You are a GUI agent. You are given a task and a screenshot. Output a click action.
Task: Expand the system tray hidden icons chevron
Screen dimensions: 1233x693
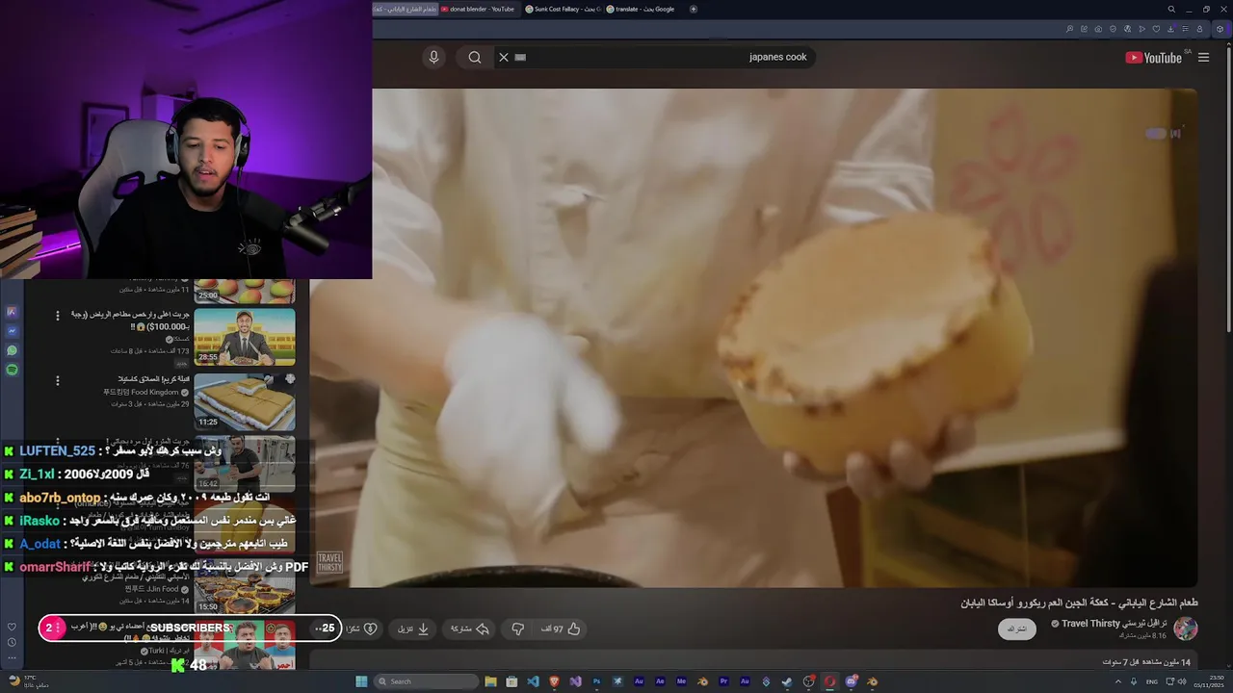1118,681
